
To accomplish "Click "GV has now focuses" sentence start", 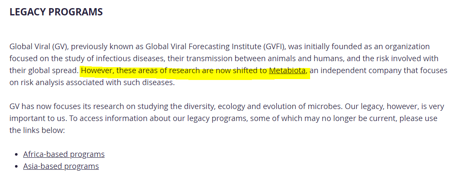I will (x=42, y=106).
